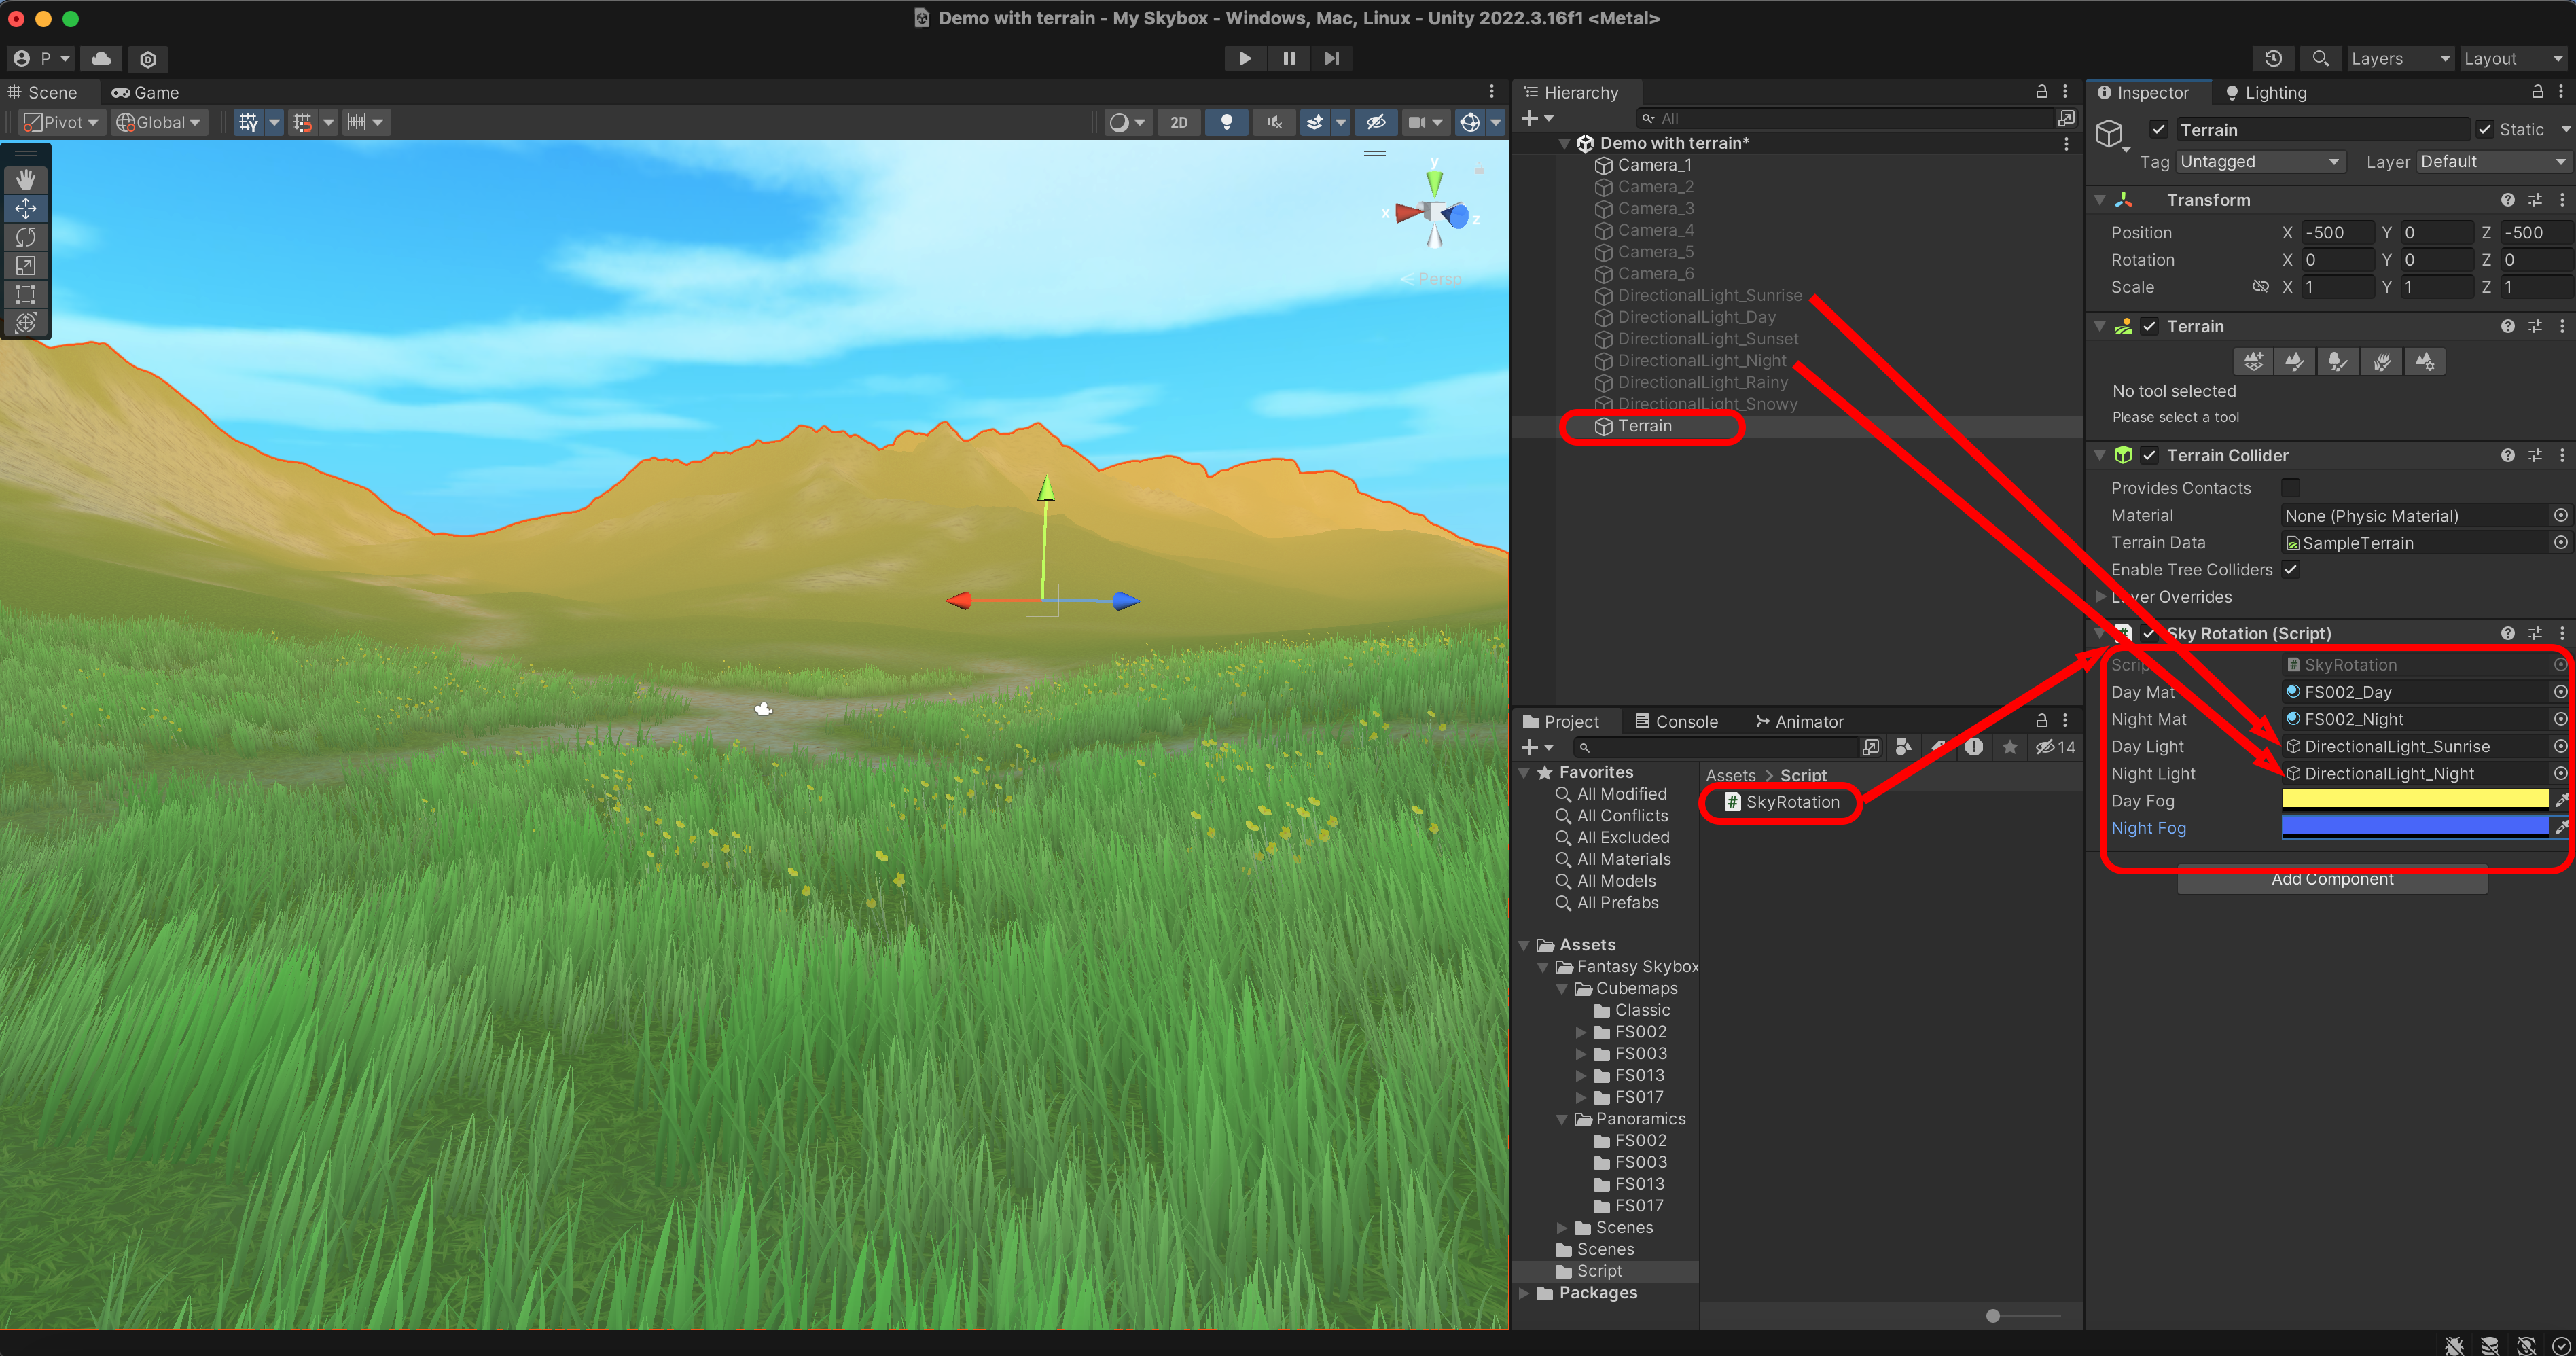Select the Rect transform tool
The image size is (2576, 1356).
pyautogui.click(x=26, y=294)
